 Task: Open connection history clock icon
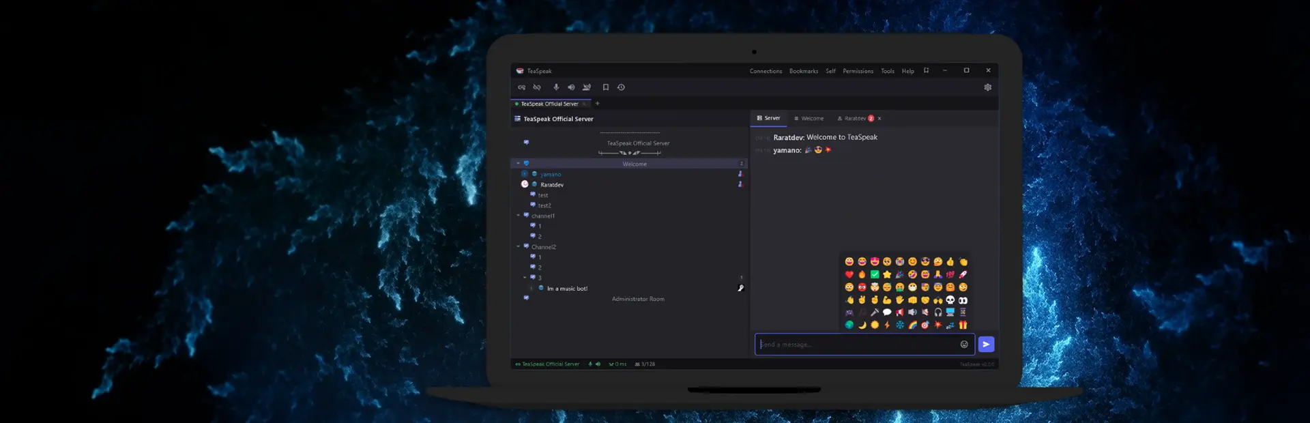coord(621,87)
